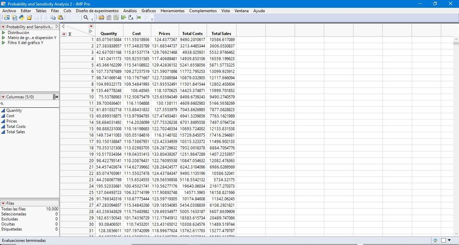Screen dimensions: 459x245
Task: Click the Todas las filas entry
Action: point(29,209)
